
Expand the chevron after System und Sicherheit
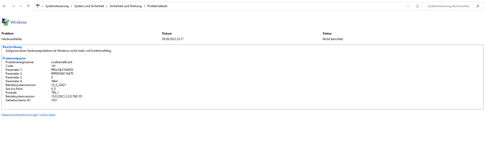[107, 6]
